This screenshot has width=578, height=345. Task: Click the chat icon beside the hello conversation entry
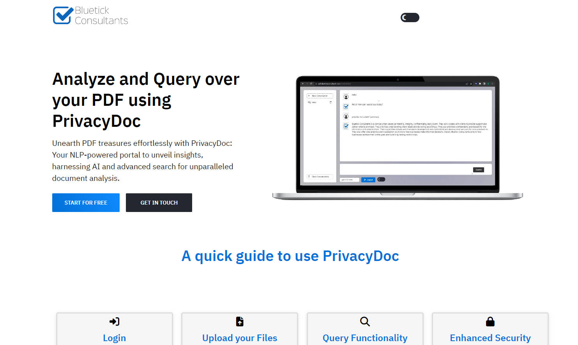pyautogui.click(x=309, y=102)
